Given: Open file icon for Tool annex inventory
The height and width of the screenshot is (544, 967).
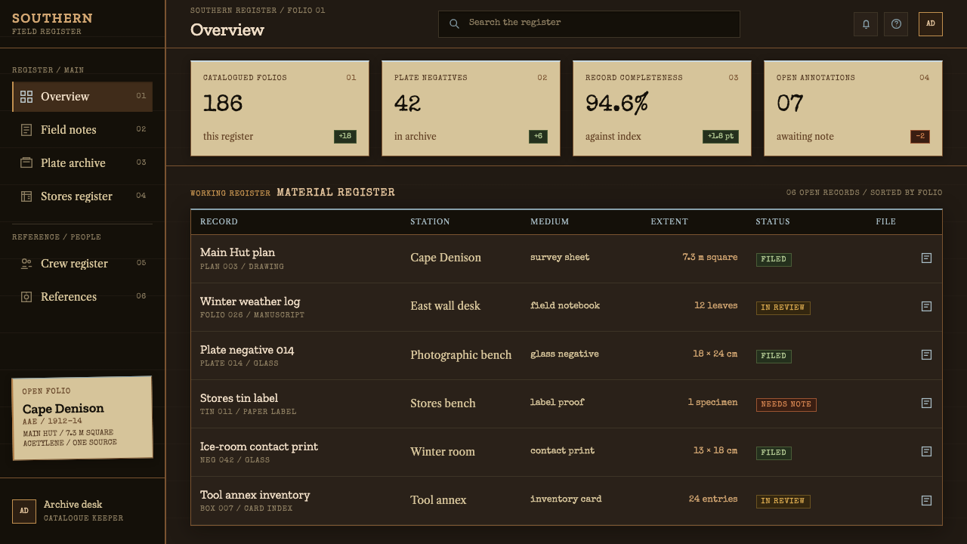Looking at the screenshot, I should coord(926,500).
